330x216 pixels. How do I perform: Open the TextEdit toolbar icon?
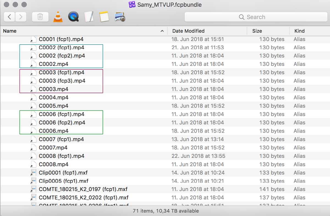[89, 17]
